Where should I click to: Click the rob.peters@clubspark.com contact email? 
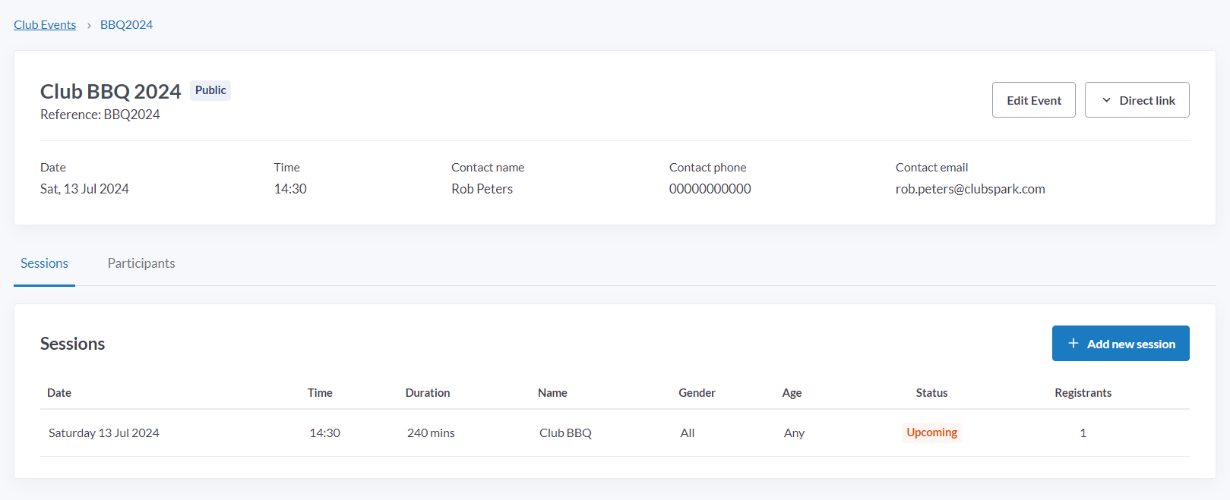969,189
